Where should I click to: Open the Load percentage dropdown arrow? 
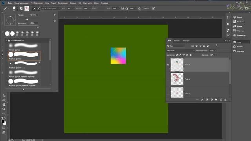tap(90, 9)
